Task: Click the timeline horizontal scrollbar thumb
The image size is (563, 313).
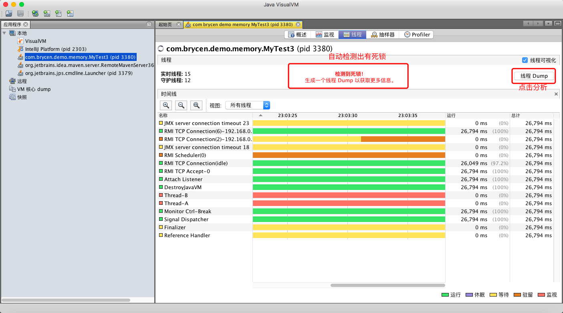Action: pos(388,285)
